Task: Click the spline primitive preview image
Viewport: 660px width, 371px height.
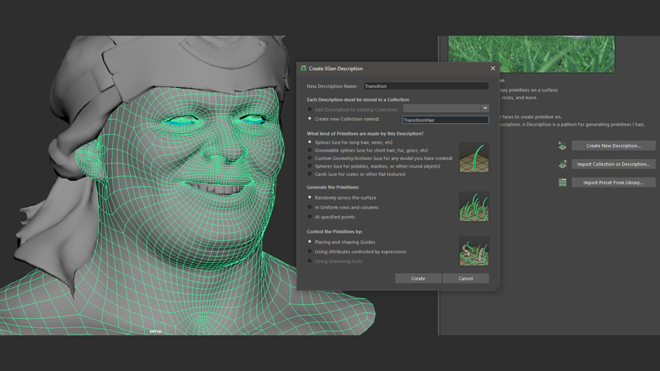Action: (x=474, y=158)
